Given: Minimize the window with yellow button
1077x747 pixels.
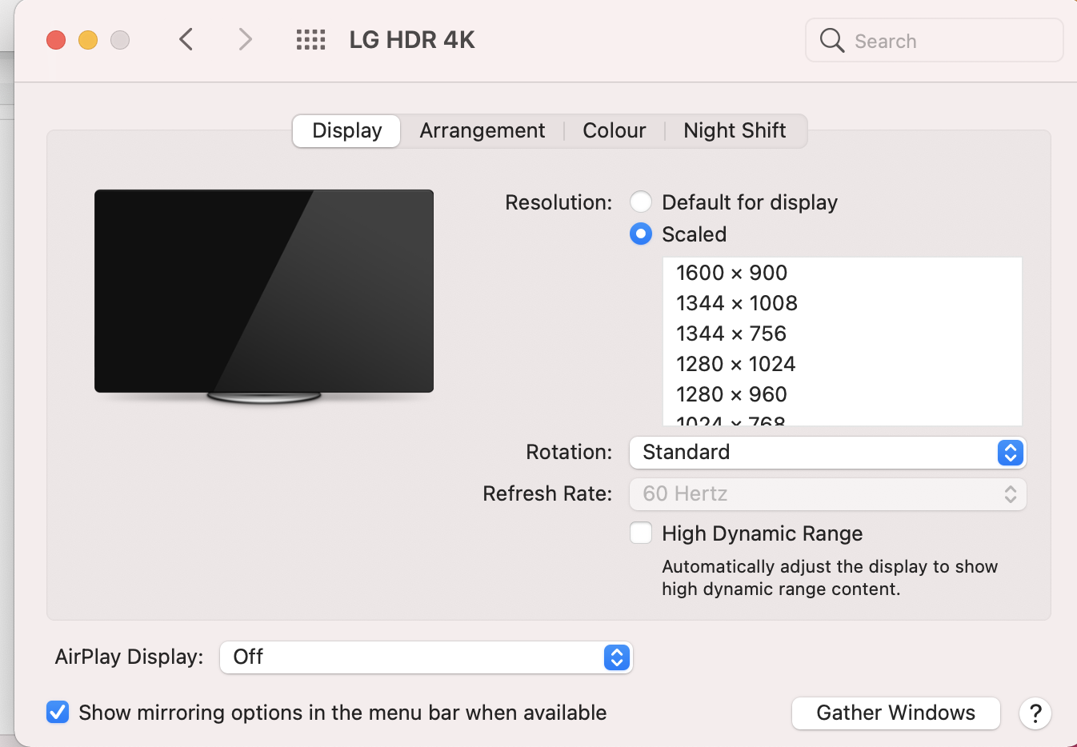Looking at the screenshot, I should point(88,40).
